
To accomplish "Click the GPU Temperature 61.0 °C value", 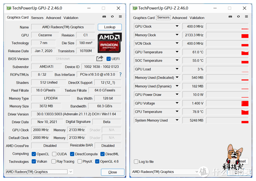I will (193, 52).
